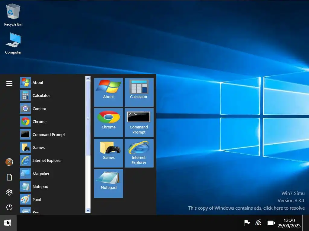Click the battery tray icon
The image size is (309, 231).
coord(271,223)
